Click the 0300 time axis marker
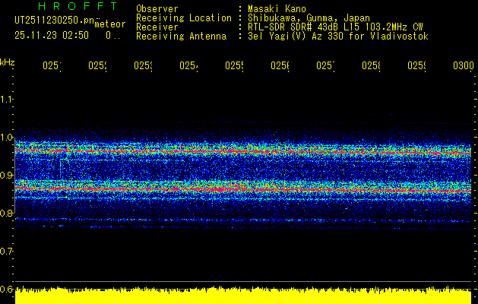This screenshot has width=478, height=304. pyautogui.click(x=463, y=66)
